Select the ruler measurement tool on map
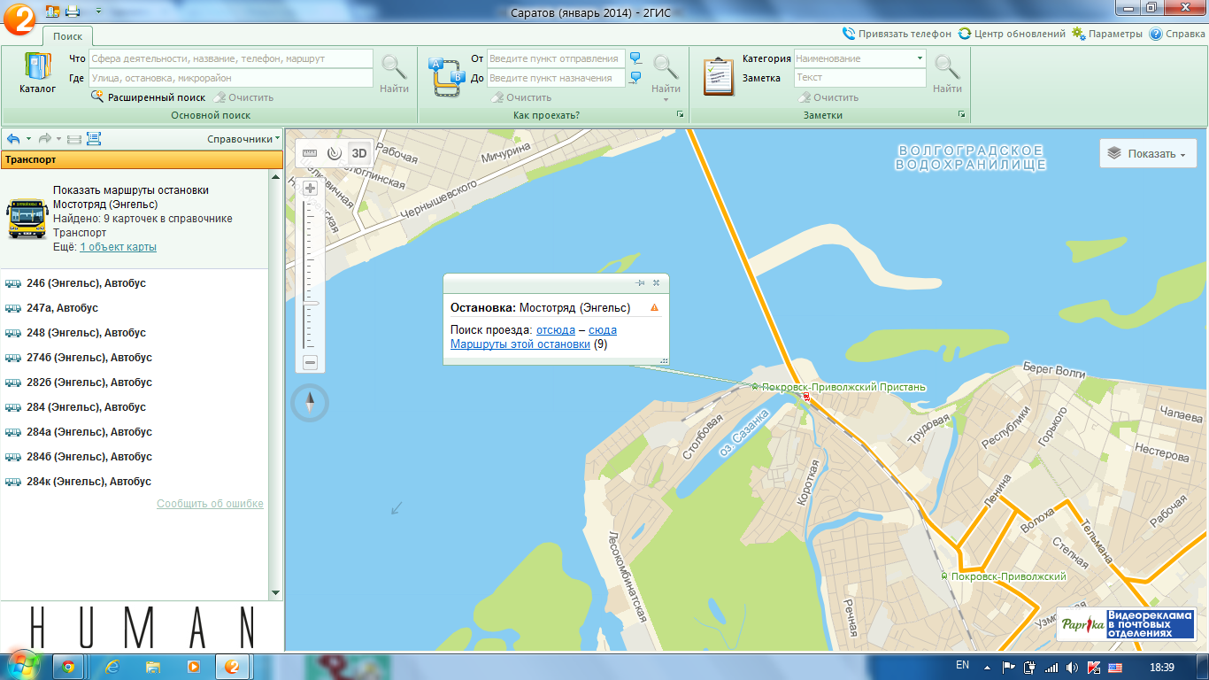 click(310, 152)
